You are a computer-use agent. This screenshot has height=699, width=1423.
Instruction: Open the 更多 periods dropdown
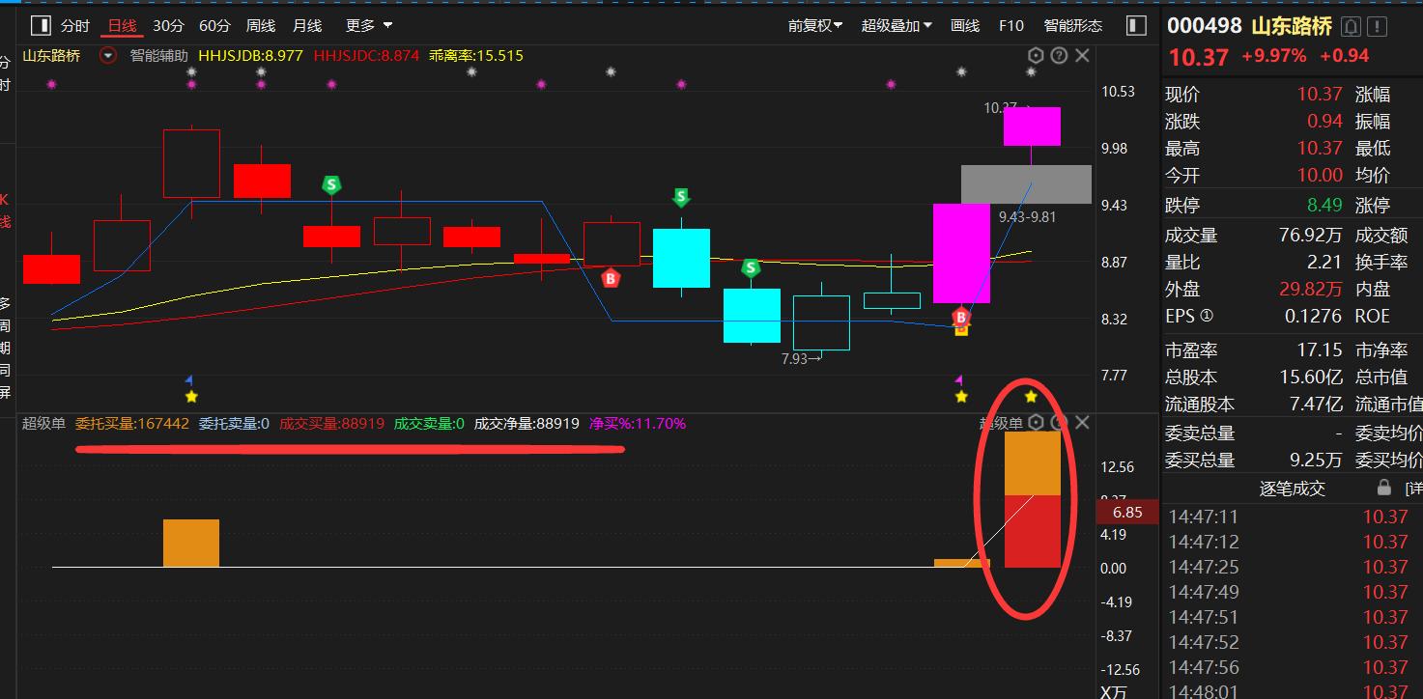[x=369, y=26]
